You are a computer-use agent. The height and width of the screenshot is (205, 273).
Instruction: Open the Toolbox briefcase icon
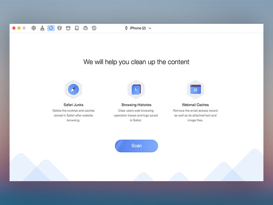(x=85, y=28)
